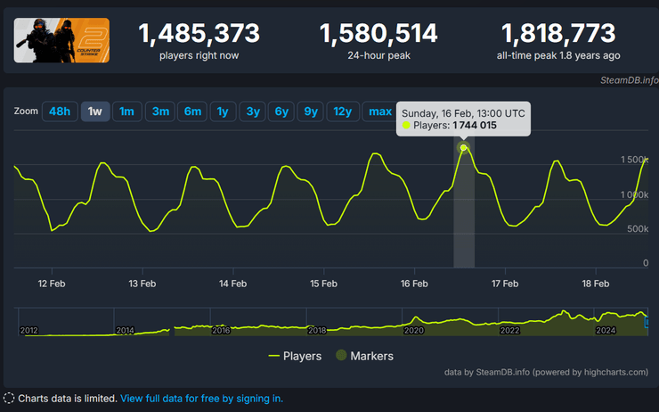Switch zoom to 1m range
The width and height of the screenshot is (659, 412).
[x=126, y=111]
